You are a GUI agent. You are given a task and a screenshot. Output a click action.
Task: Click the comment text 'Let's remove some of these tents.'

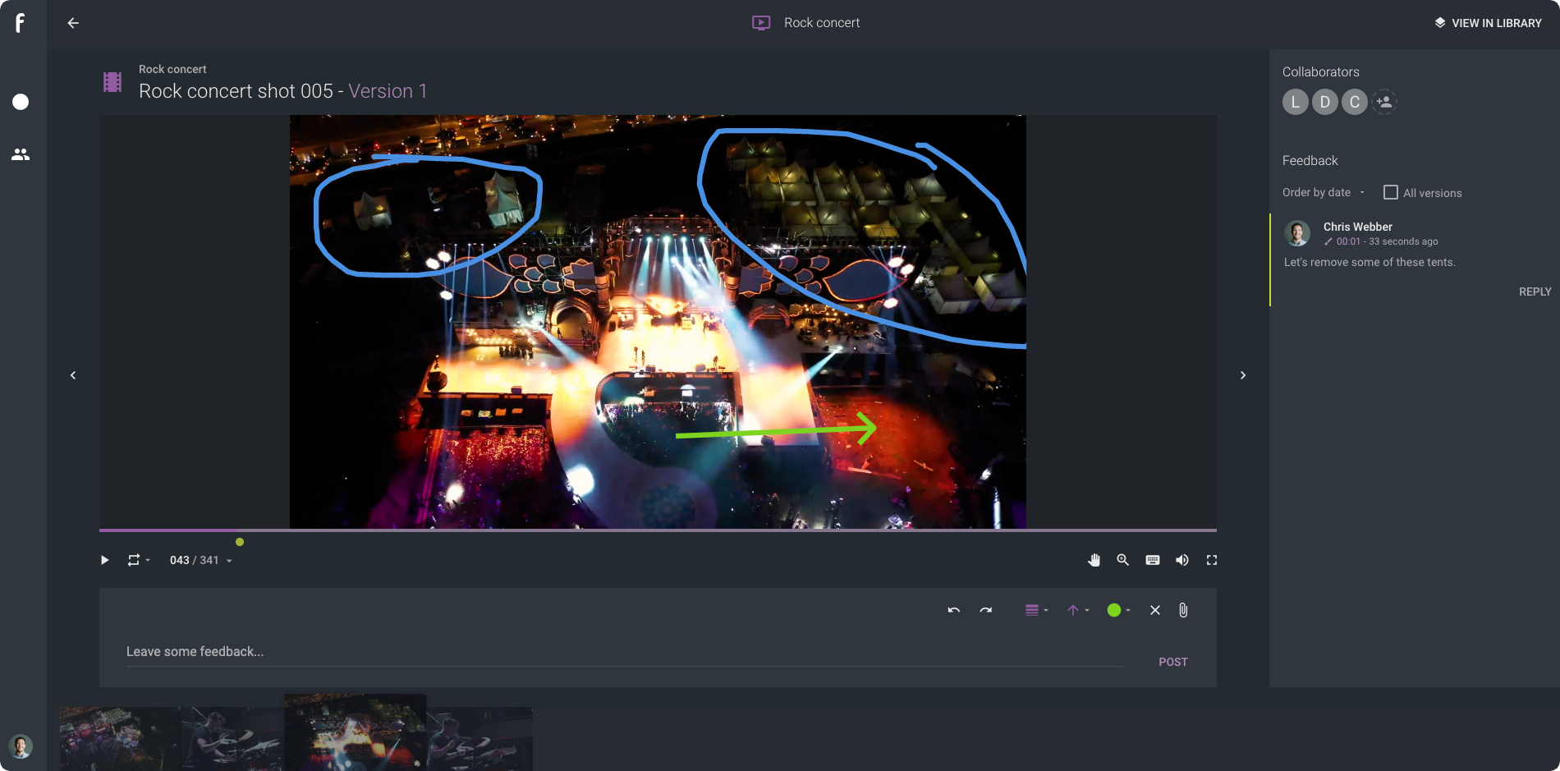click(1370, 262)
